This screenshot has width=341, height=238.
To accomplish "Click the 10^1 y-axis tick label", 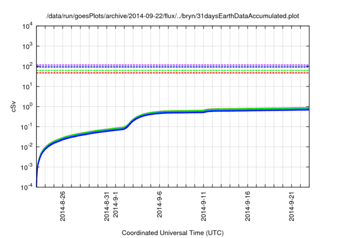I will tap(27, 86).
